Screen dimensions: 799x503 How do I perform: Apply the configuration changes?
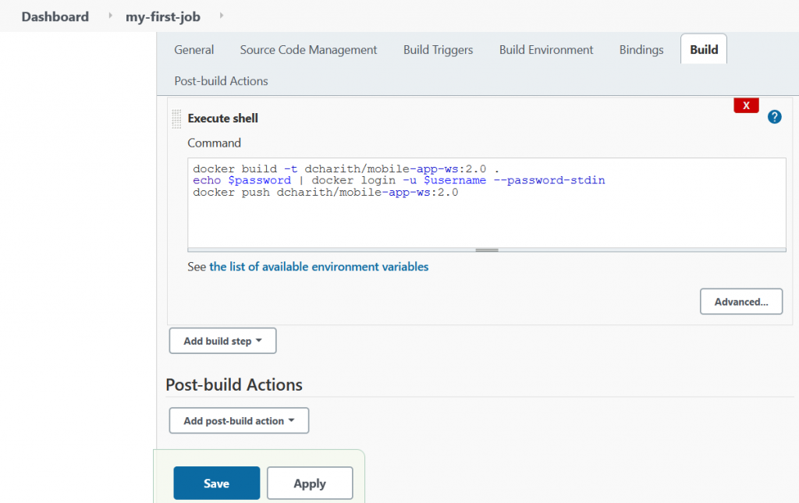(x=310, y=484)
